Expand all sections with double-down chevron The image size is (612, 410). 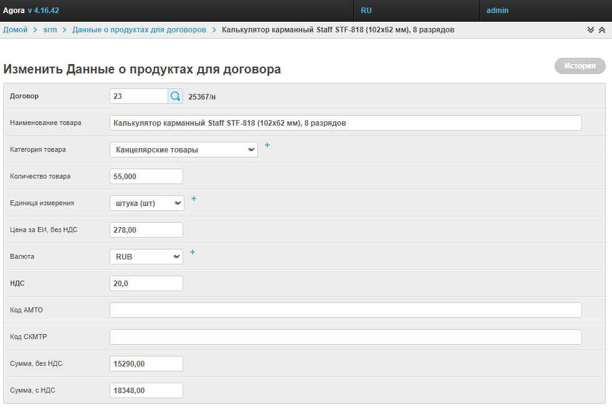pos(591,30)
